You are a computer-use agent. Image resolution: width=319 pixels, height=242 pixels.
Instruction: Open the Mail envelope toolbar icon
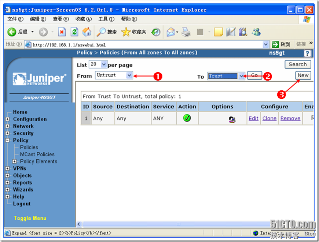[x=171, y=32]
